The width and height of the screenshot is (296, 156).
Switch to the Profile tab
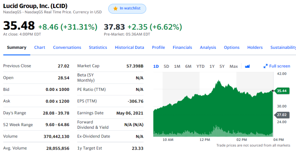(158, 47)
